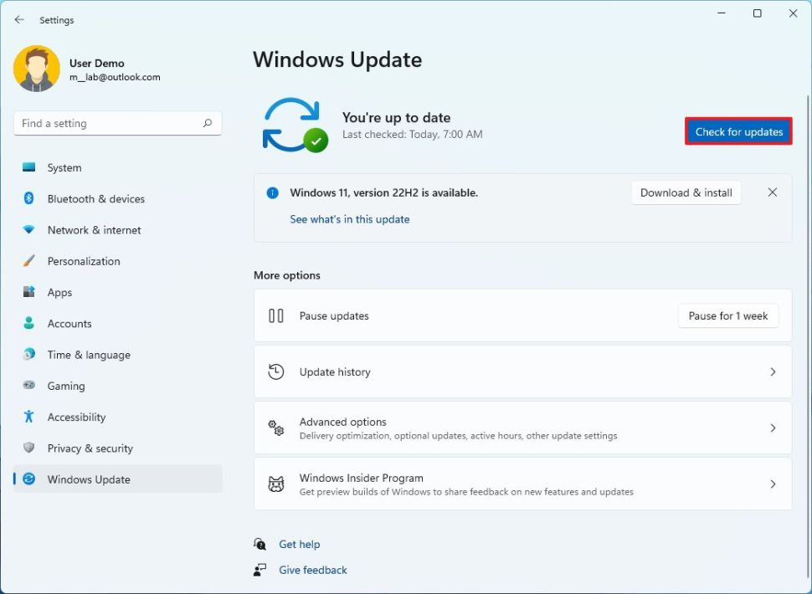Select Accounts in the sidebar
Screen dimensions: 812x594
coord(69,324)
